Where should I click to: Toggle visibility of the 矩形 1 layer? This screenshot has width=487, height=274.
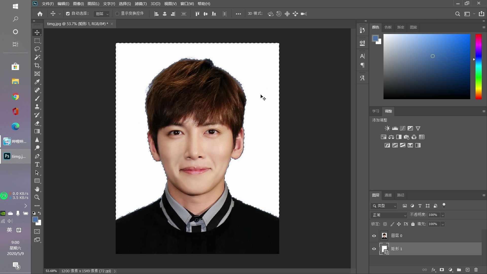click(x=374, y=249)
